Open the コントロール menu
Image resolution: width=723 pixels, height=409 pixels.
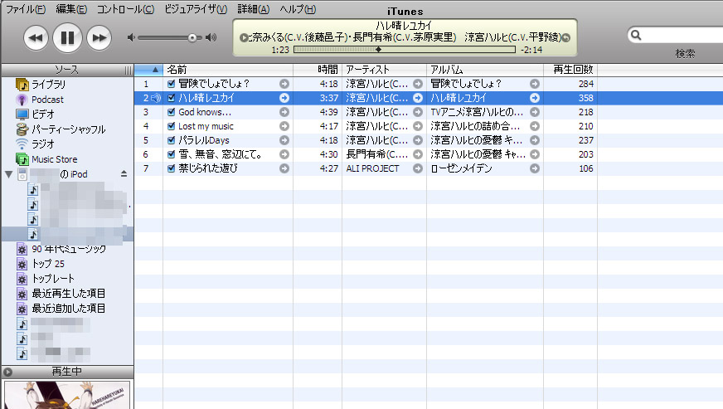click(x=125, y=9)
